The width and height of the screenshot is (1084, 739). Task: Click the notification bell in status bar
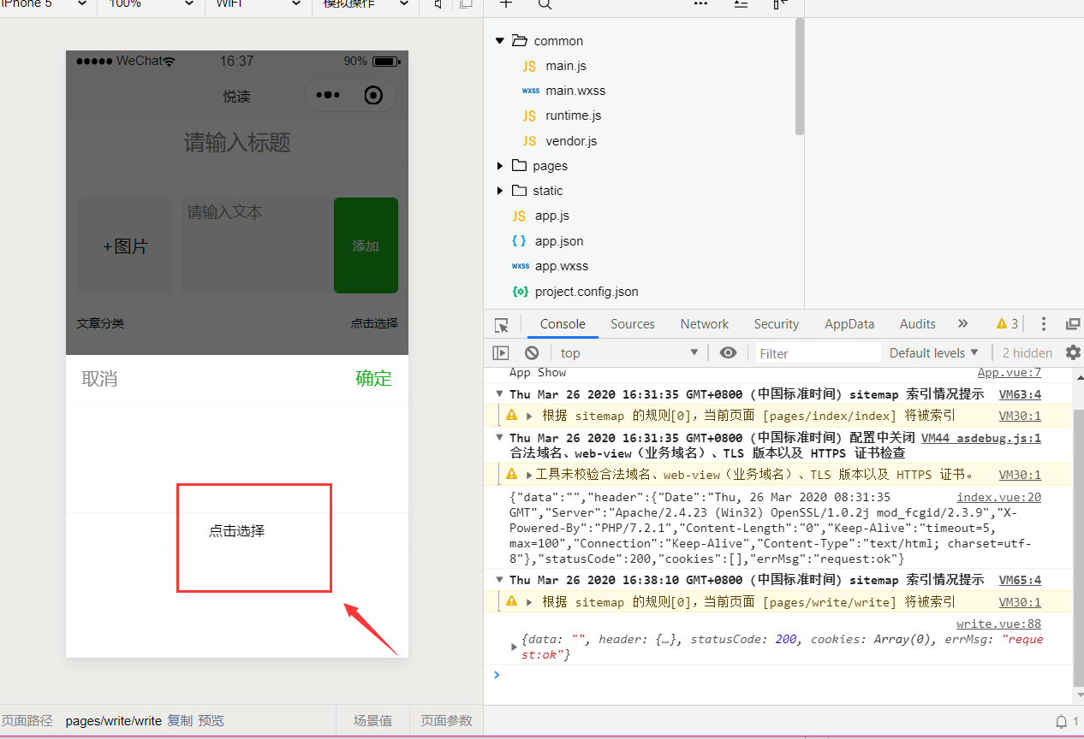(1061, 721)
